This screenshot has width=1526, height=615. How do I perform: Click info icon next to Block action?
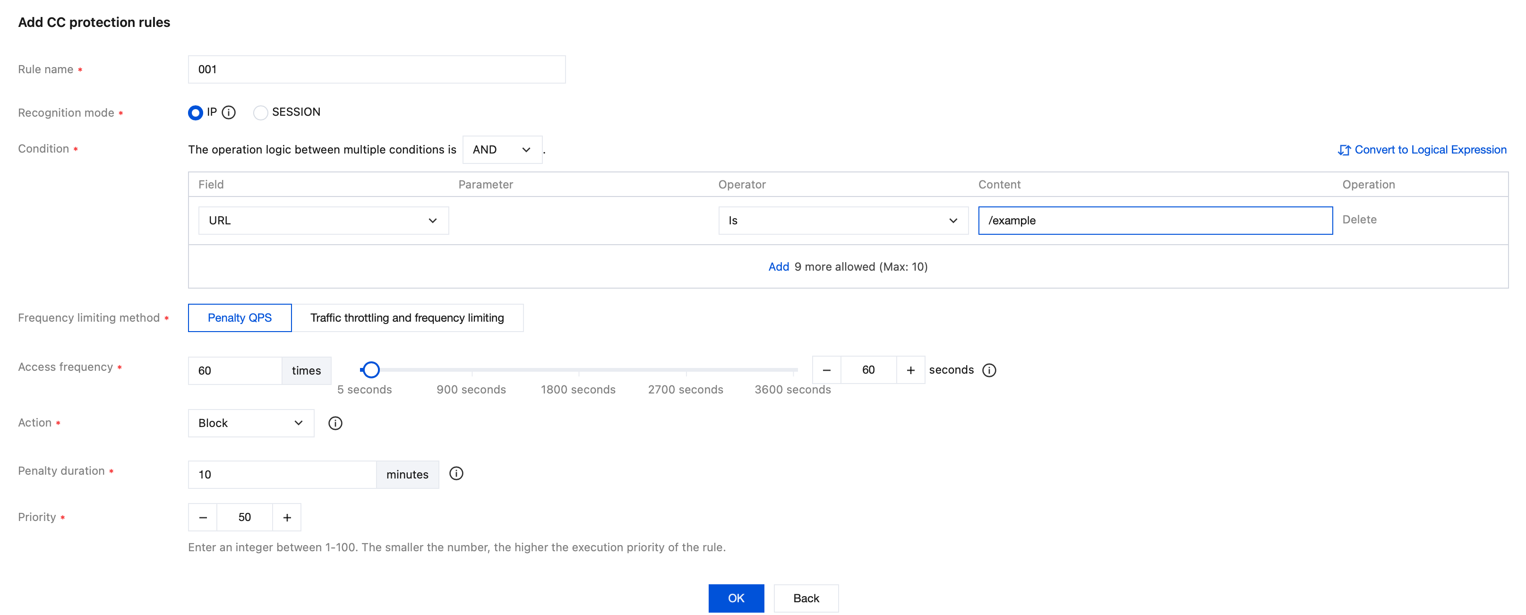[335, 423]
